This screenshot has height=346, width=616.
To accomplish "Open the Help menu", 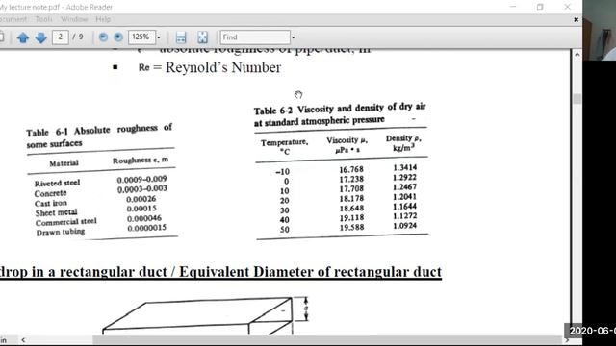I will [103, 19].
